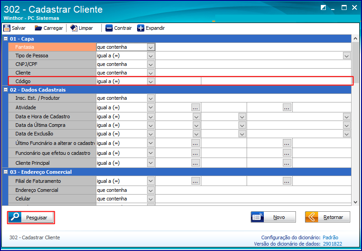The height and width of the screenshot is (251, 362).
Task: Open the Atividade operator dropdown
Action: pos(151,107)
